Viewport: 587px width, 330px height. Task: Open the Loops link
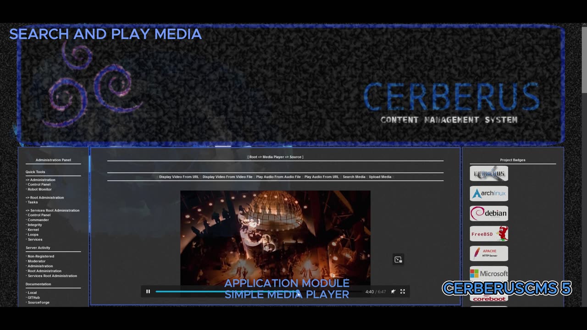(x=33, y=235)
